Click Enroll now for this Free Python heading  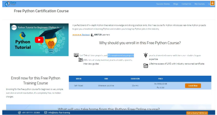pyautogui.click(x=36, y=81)
